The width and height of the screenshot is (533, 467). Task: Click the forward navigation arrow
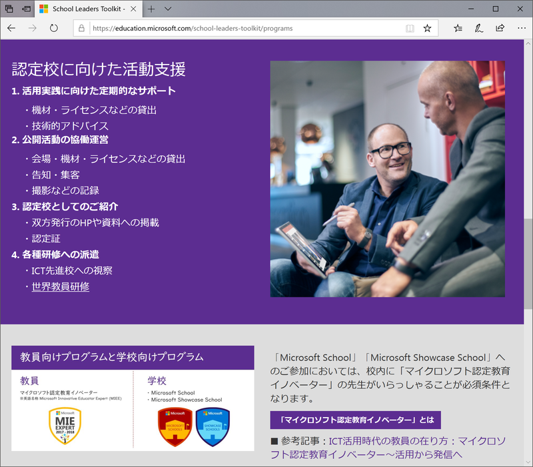[32, 28]
